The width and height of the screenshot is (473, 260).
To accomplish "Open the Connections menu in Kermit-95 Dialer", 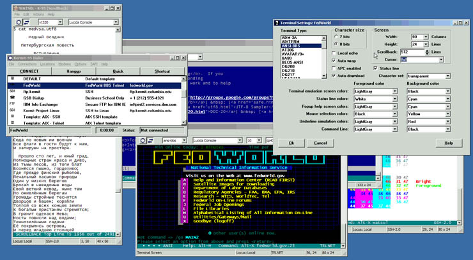I will [27, 64].
